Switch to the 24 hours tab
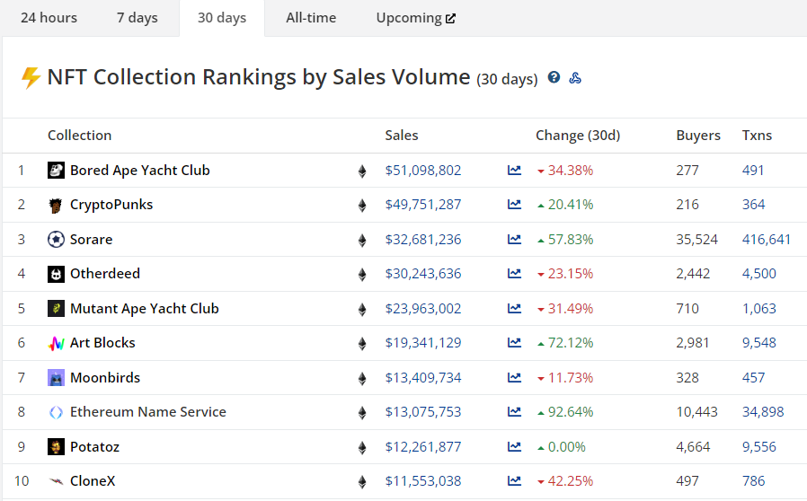 49,18
